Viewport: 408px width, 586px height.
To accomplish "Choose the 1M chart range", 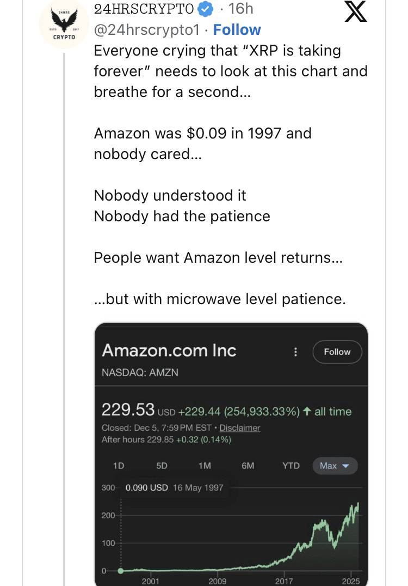I will pos(205,466).
